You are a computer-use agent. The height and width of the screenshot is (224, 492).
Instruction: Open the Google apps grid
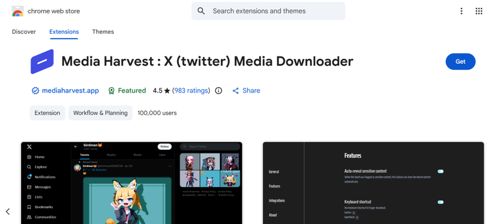coord(479,11)
